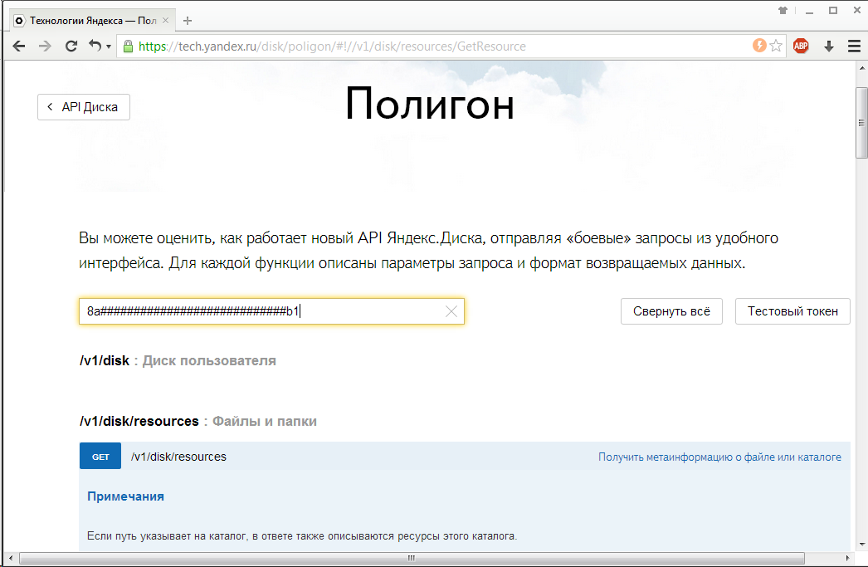Maximize the browser window
The image size is (868, 567).
point(832,11)
